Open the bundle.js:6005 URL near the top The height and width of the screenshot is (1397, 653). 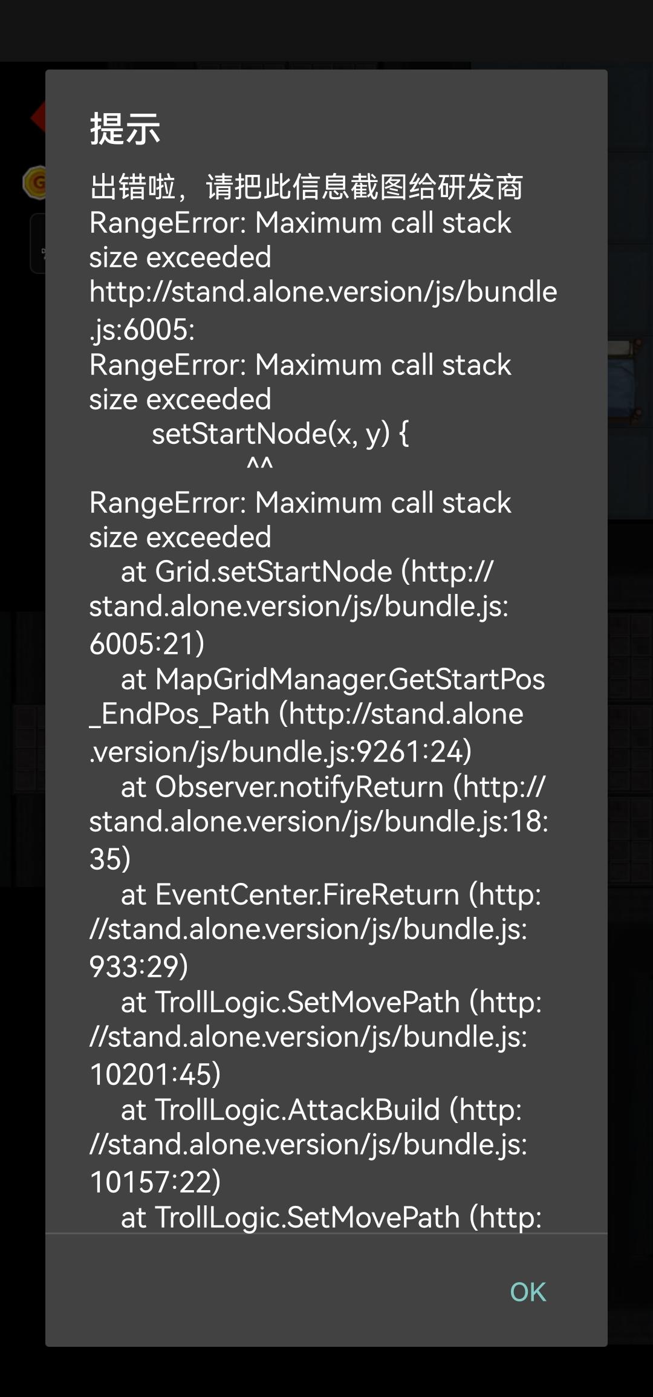coord(323,293)
